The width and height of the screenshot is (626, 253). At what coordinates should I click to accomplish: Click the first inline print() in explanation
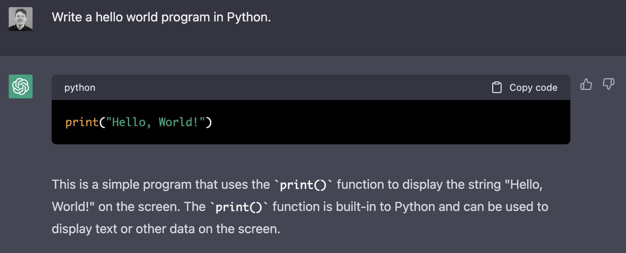(x=303, y=185)
